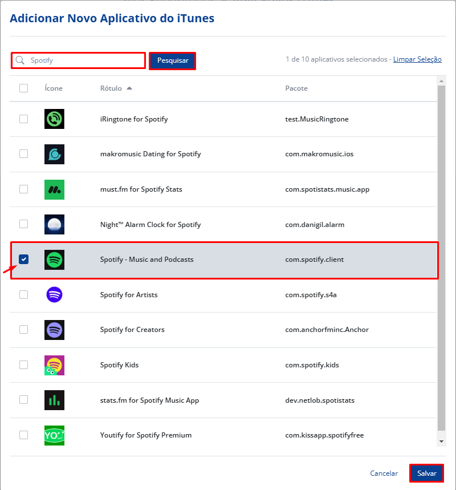
Task: Sort by the Rótulo column arrow
Action: (x=129, y=88)
